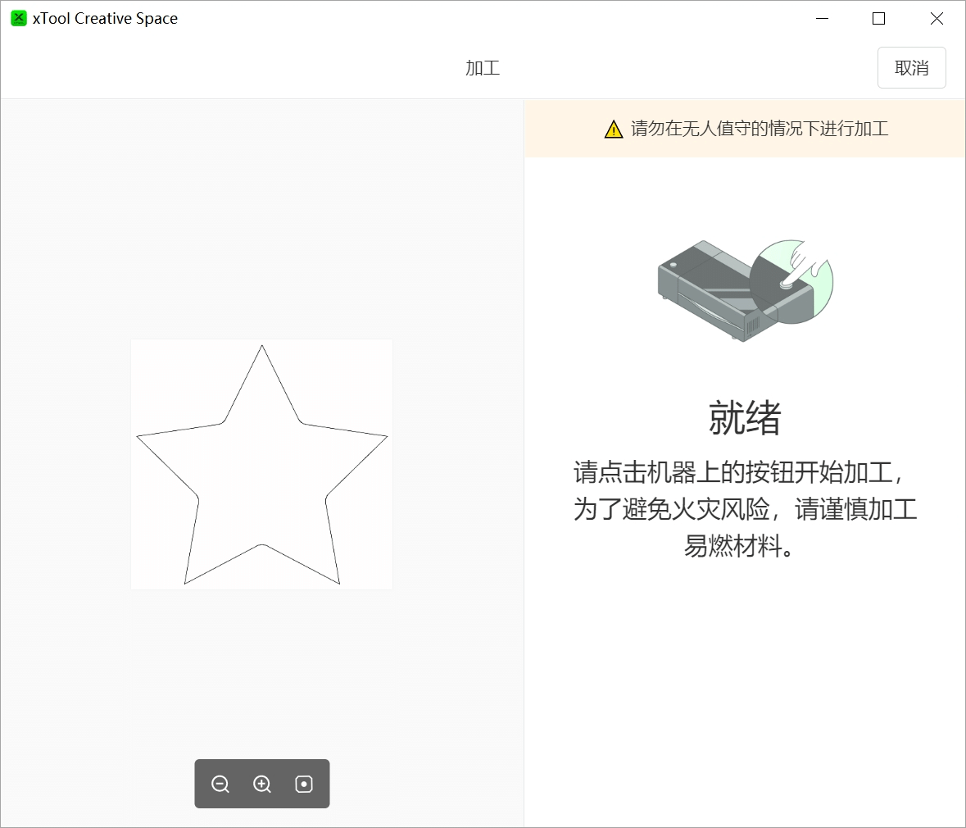Select the star outline preview image
This screenshot has height=828, width=966.
[262, 464]
